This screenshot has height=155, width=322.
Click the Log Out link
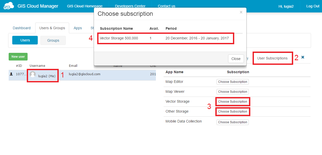(313, 6)
